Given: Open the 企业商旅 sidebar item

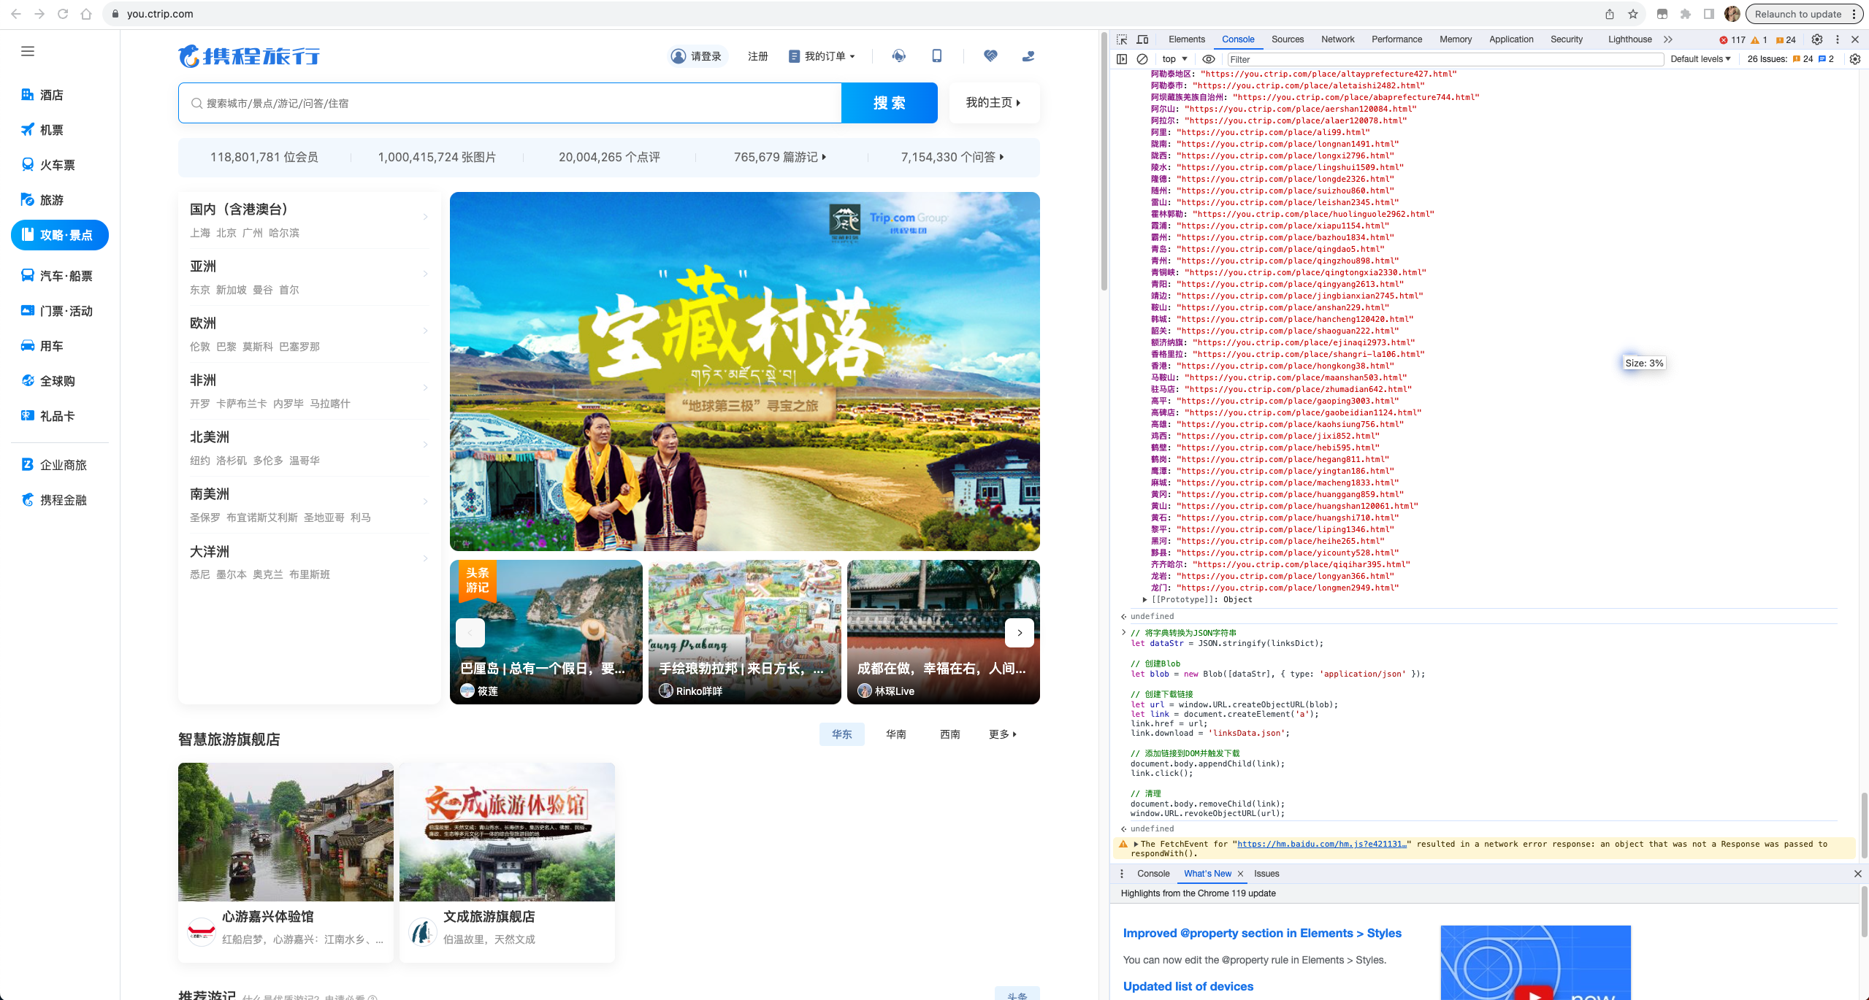Looking at the screenshot, I should (54, 465).
